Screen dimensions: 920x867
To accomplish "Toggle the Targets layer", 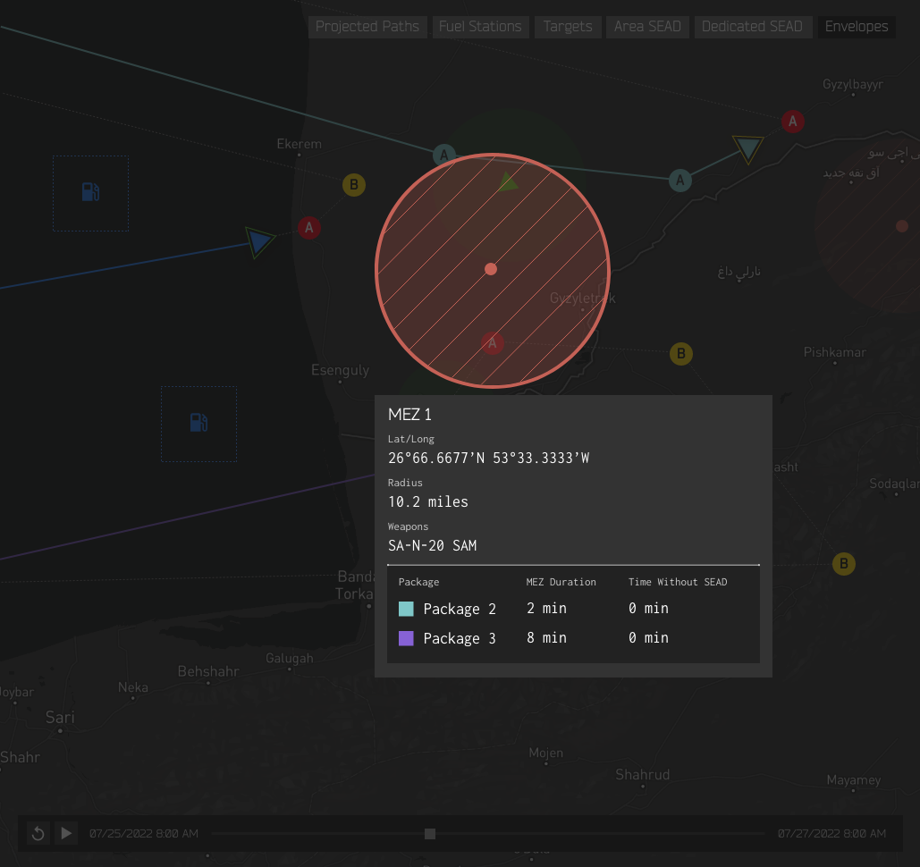I will click(x=568, y=27).
